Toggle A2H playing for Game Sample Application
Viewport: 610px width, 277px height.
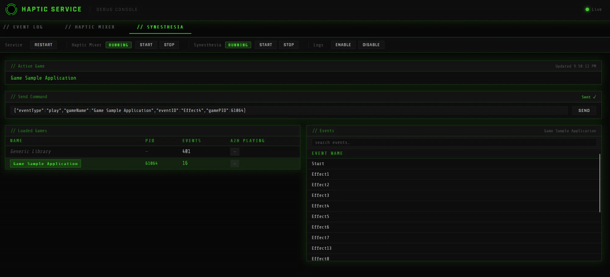(x=235, y=163)
